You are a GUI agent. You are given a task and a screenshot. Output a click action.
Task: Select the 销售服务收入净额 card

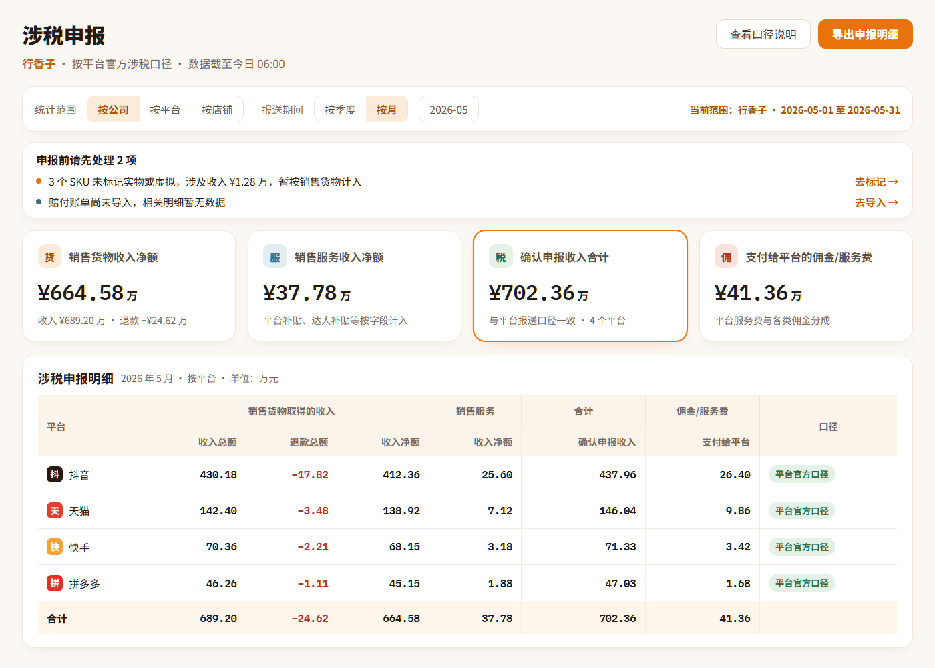pos(355,286)
